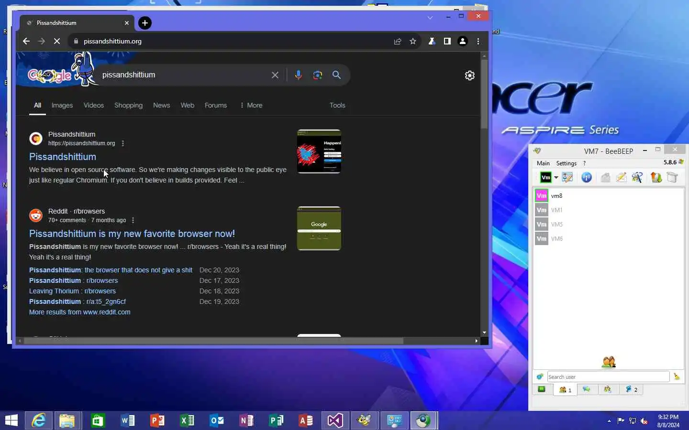Switch to the Videos search tab
This screenshot has height=430, width=689.
94,105
